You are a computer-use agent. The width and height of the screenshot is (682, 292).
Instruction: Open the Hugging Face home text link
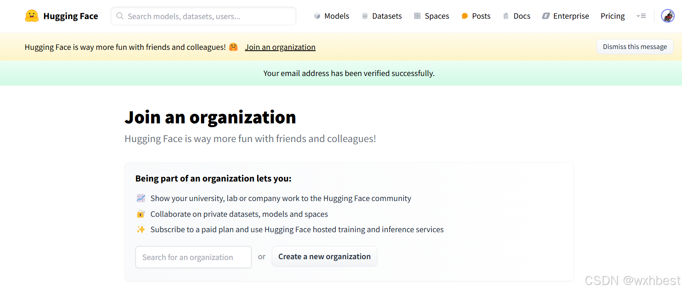tap(71, 16)
